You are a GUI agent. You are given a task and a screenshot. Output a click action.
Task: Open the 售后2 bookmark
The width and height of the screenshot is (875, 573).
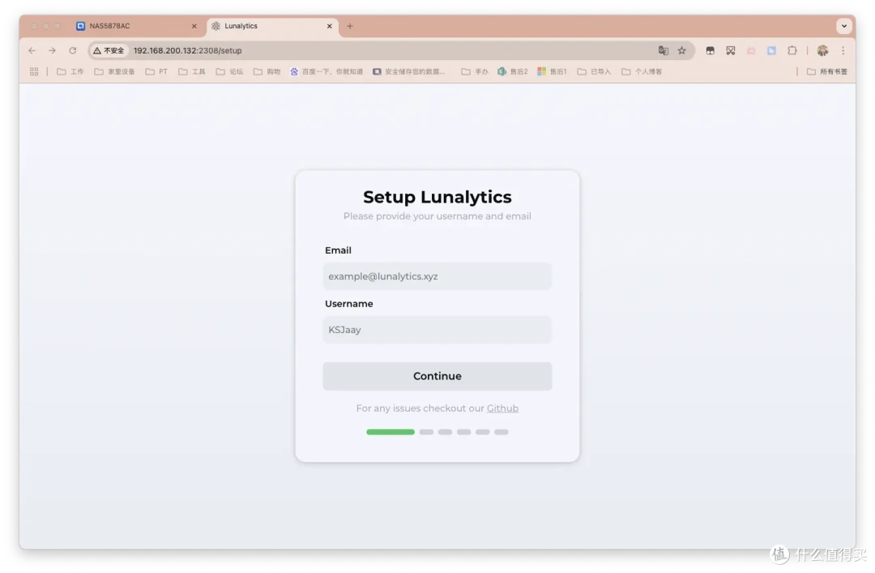coord(512,71)
